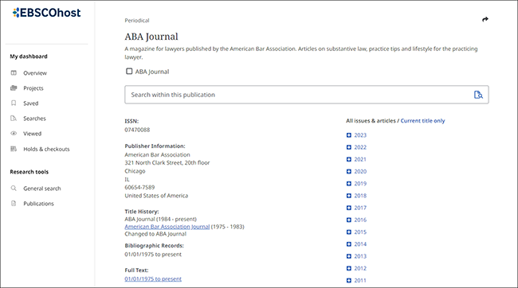
Task: Open General search under Research tools
Action: 42,189
